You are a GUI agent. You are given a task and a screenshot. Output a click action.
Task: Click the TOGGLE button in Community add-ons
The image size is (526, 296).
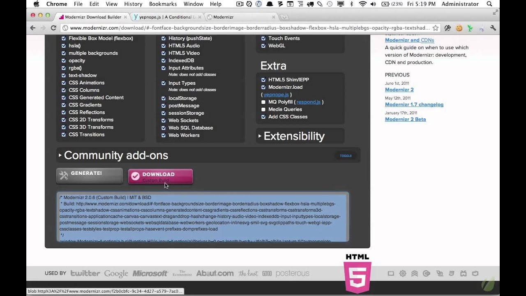click(346, 156)
